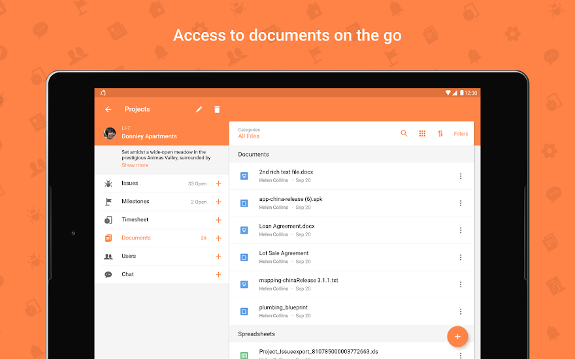Viewport: 575px width, 359px height.
Task: Open the Categories All Files dropdown
Action: click(x=249, y=133)
